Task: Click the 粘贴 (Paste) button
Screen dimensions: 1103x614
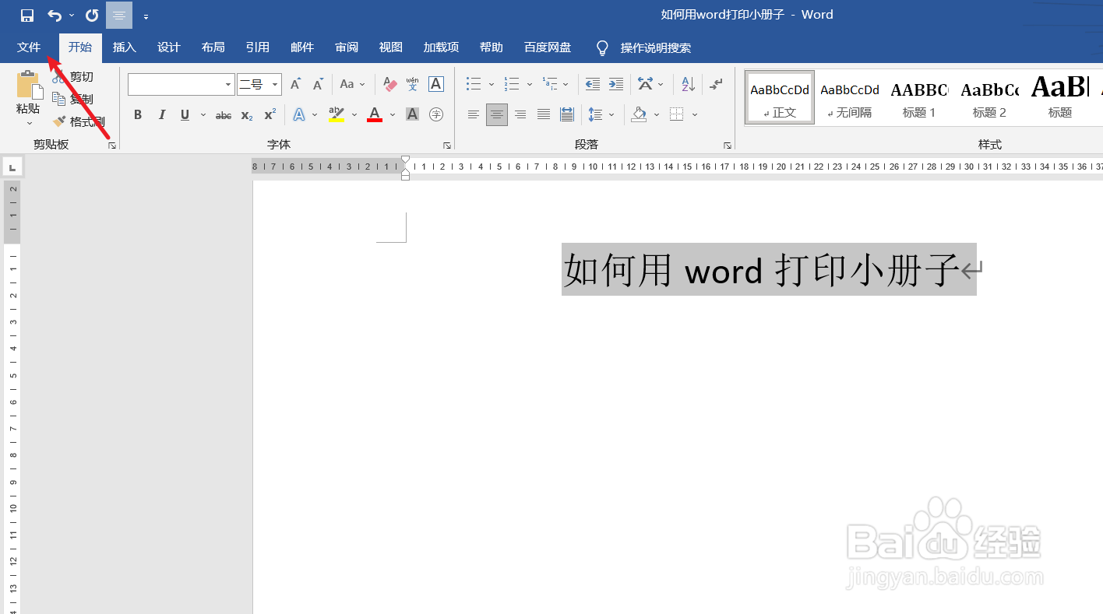Action: click(27, 93)
